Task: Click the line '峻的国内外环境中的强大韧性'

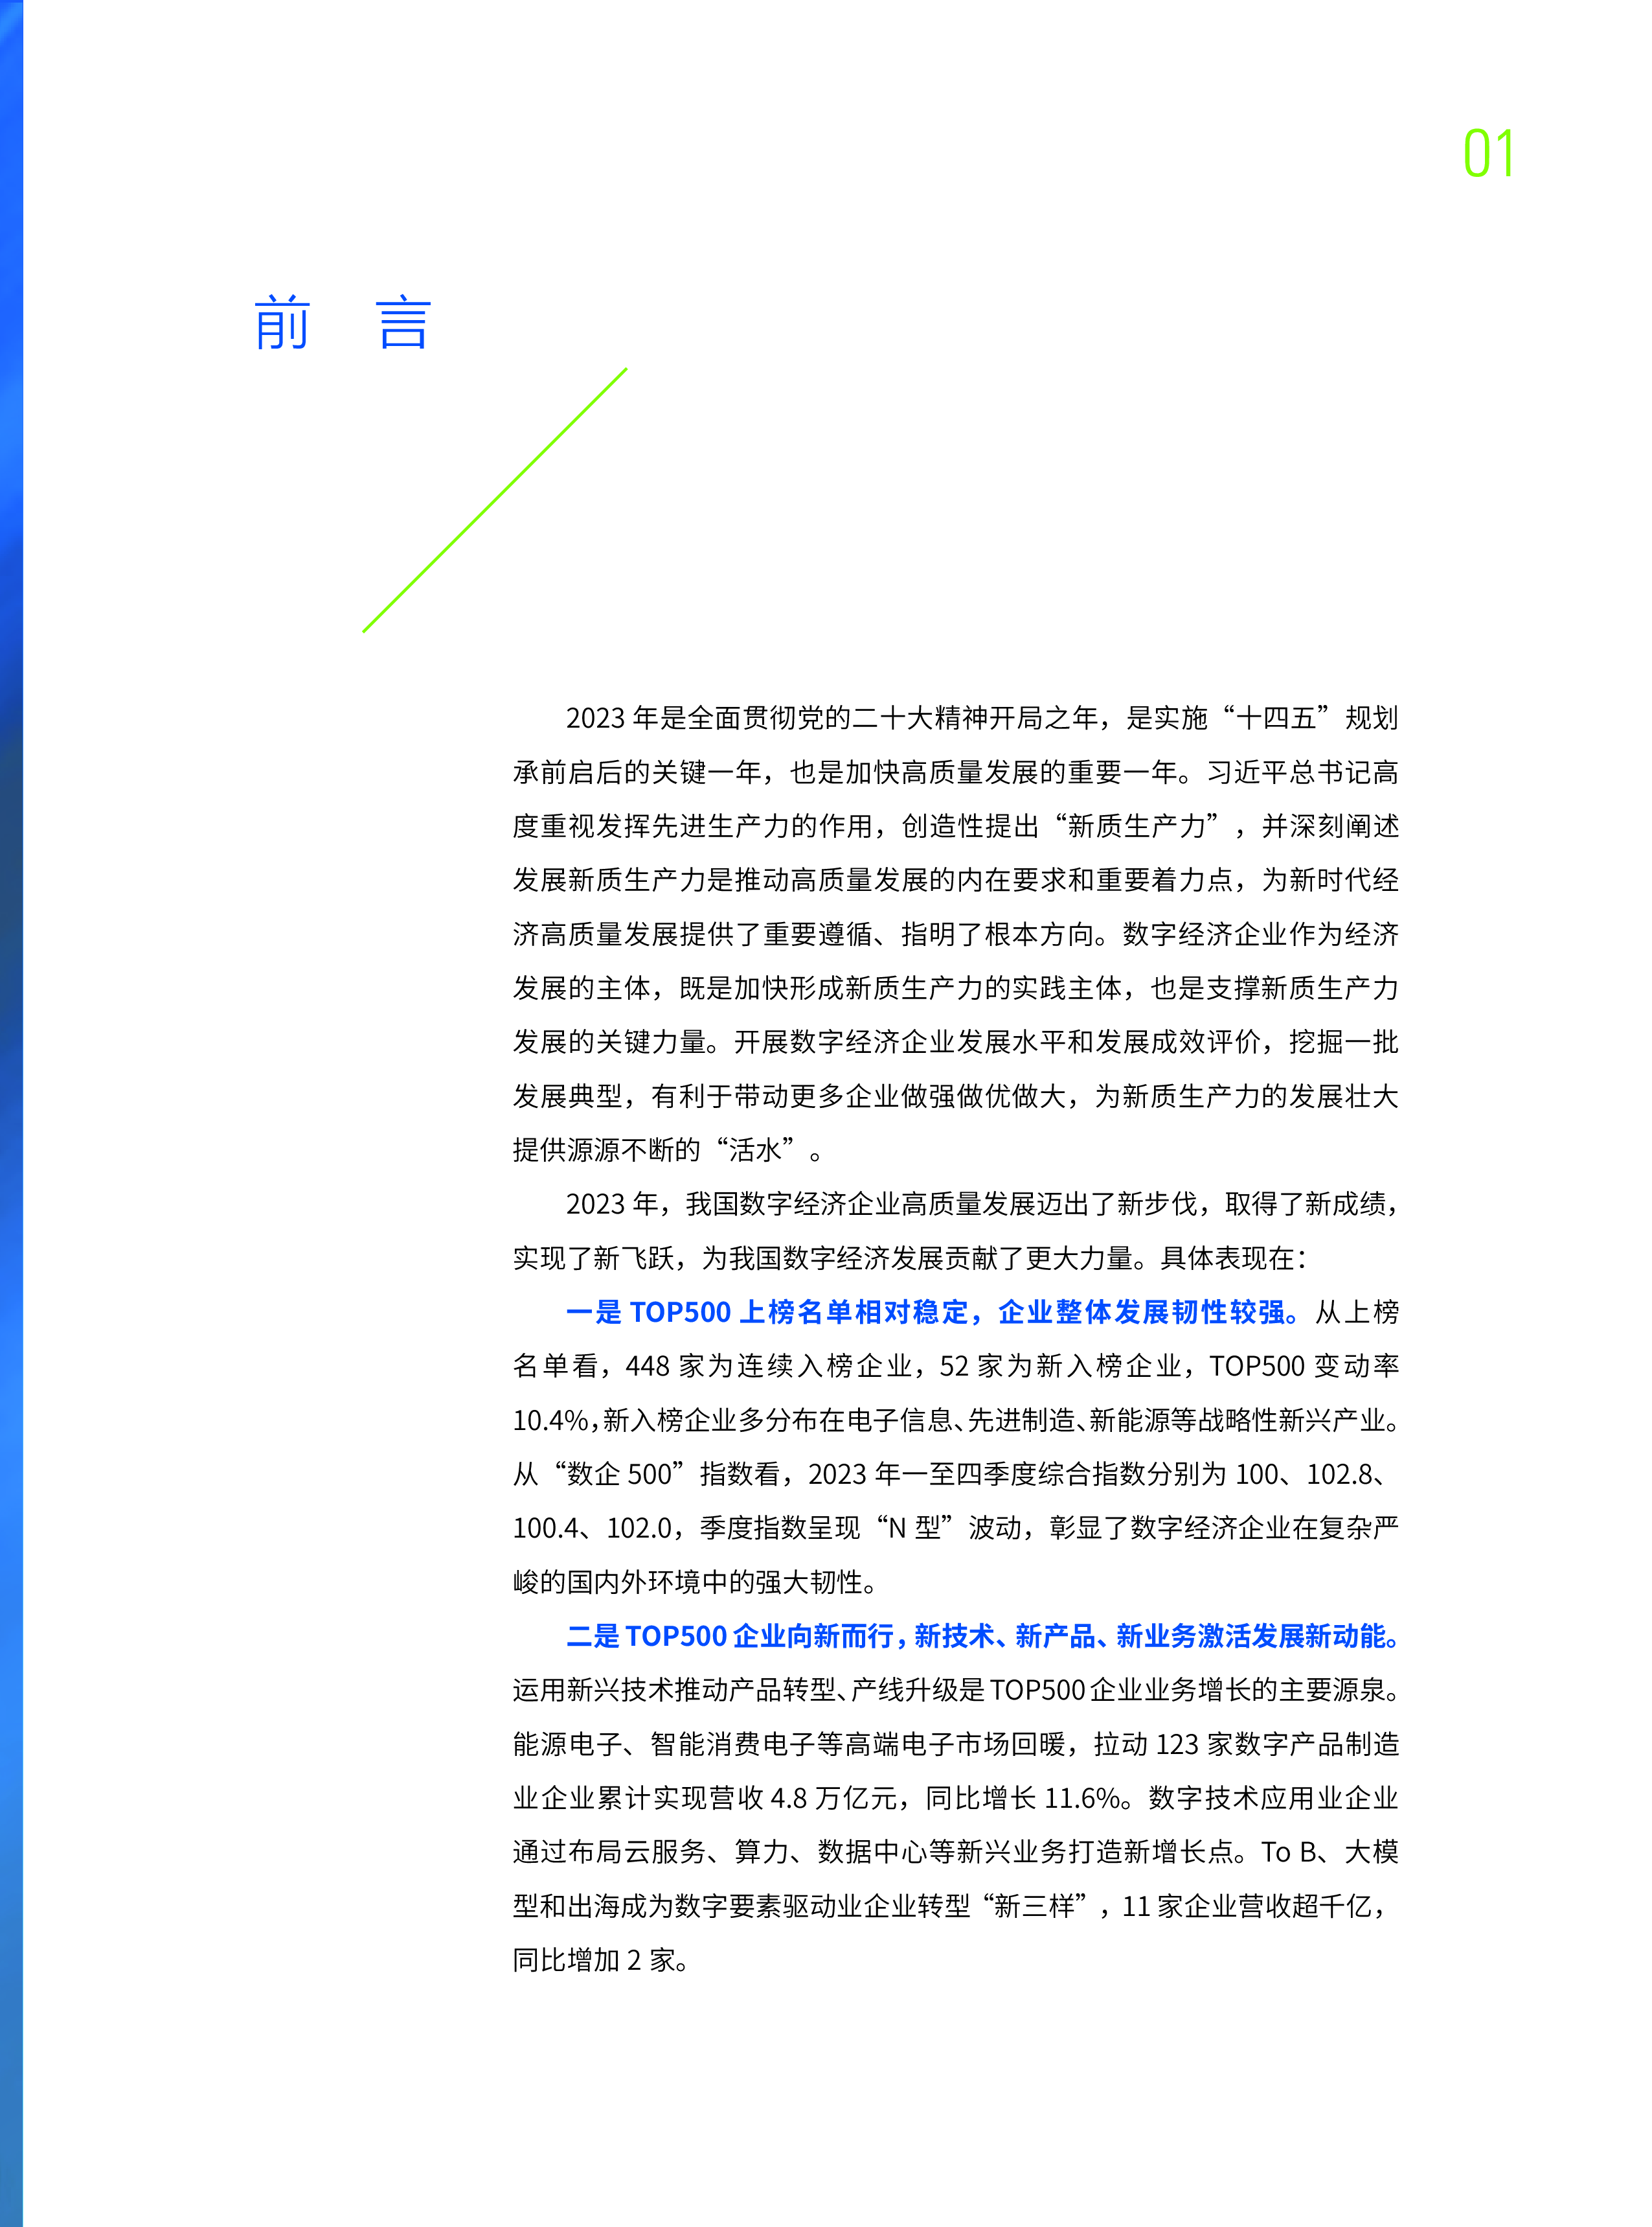Action: 696,1582
